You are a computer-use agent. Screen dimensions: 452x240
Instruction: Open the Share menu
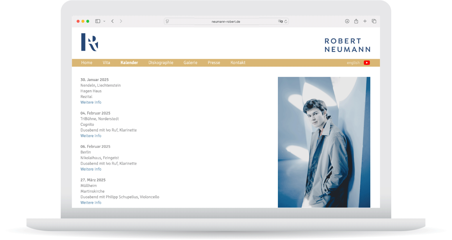coord(356,21)
